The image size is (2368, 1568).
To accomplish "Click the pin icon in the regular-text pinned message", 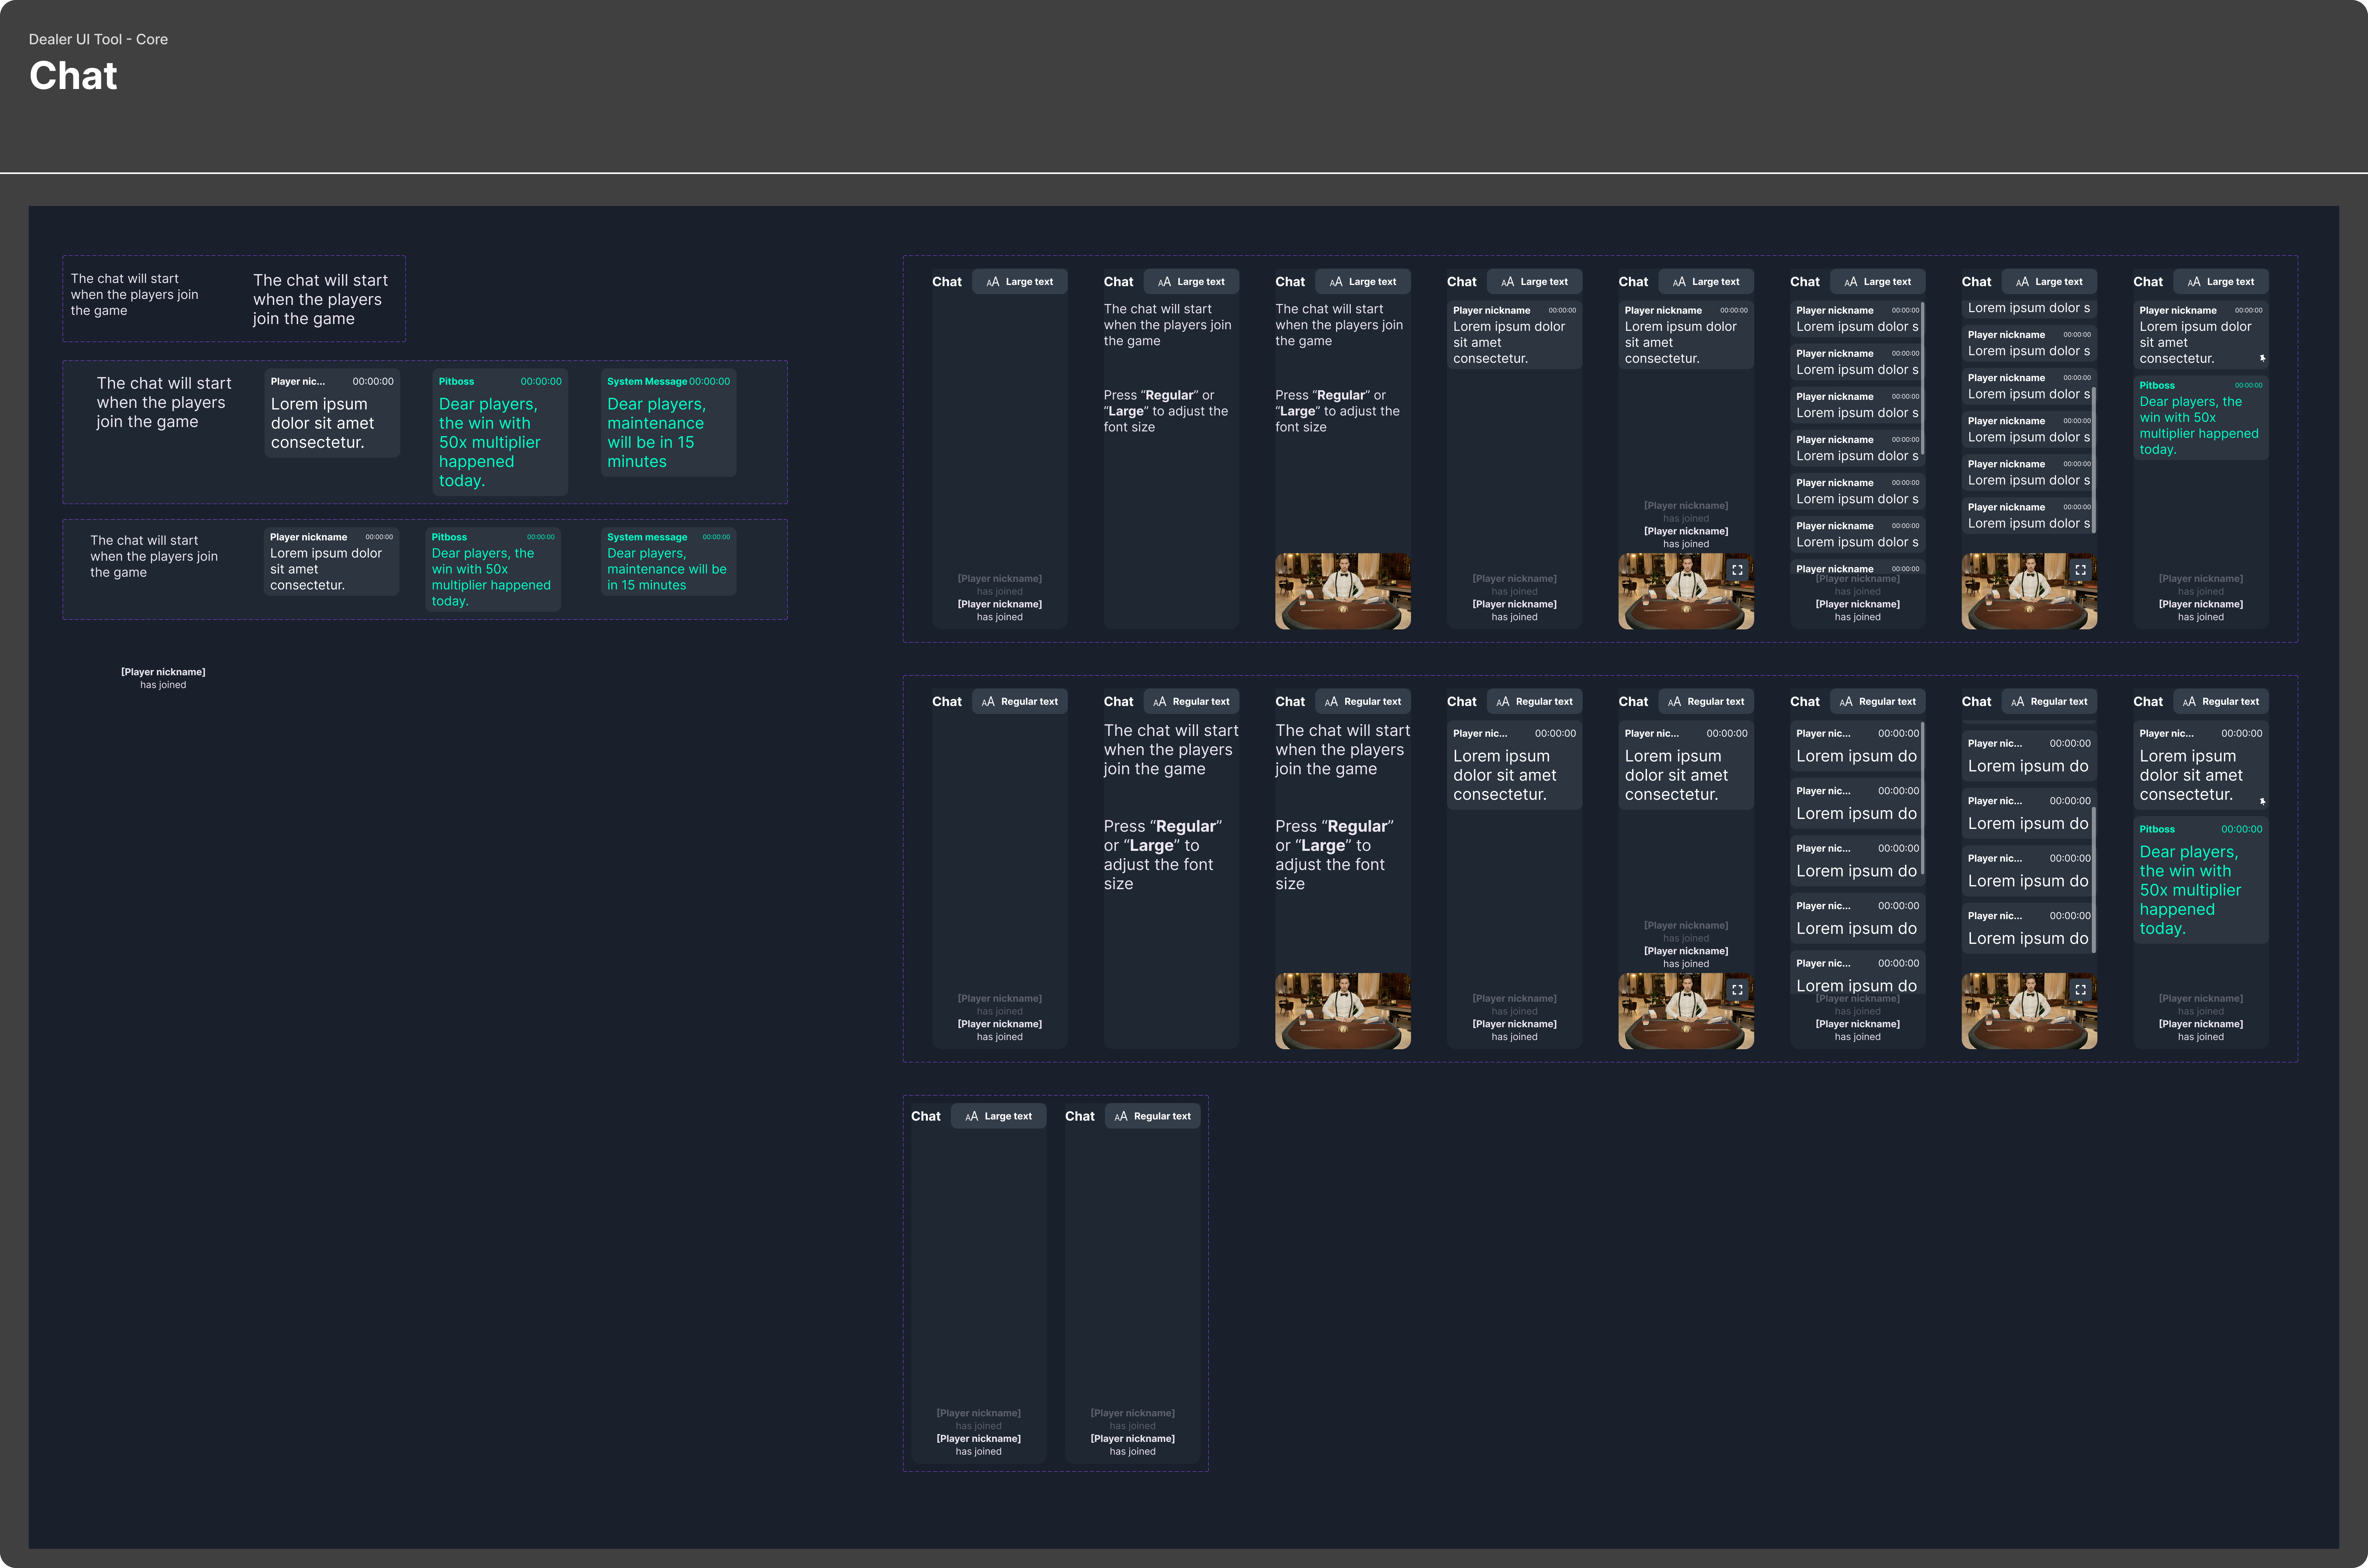I will [2264, 800].
